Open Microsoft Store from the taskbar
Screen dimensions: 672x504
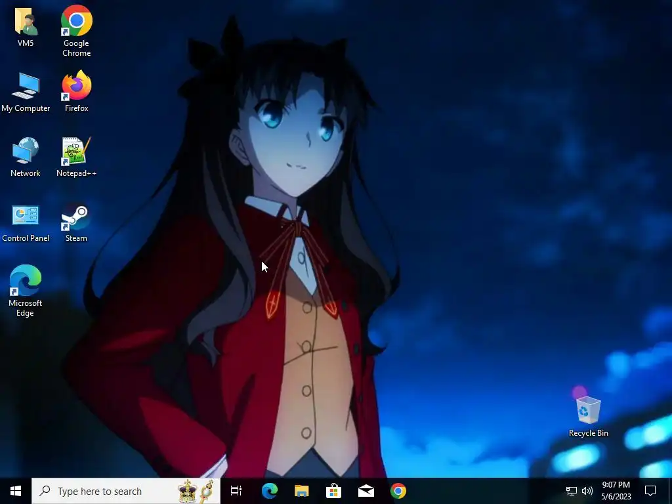click(x=333, y=491)
